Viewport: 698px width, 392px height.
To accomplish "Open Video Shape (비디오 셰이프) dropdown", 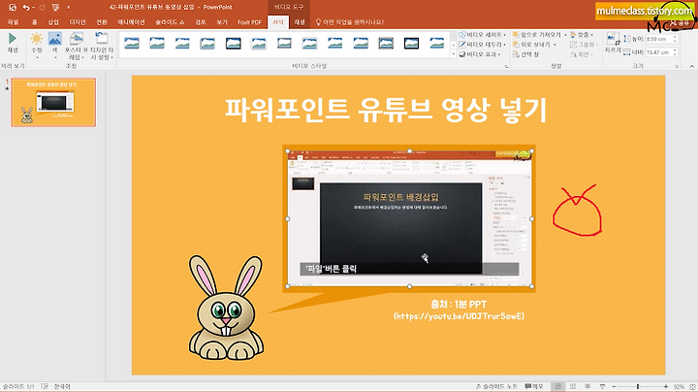I will pyautogui.click(x=482, y=35).
